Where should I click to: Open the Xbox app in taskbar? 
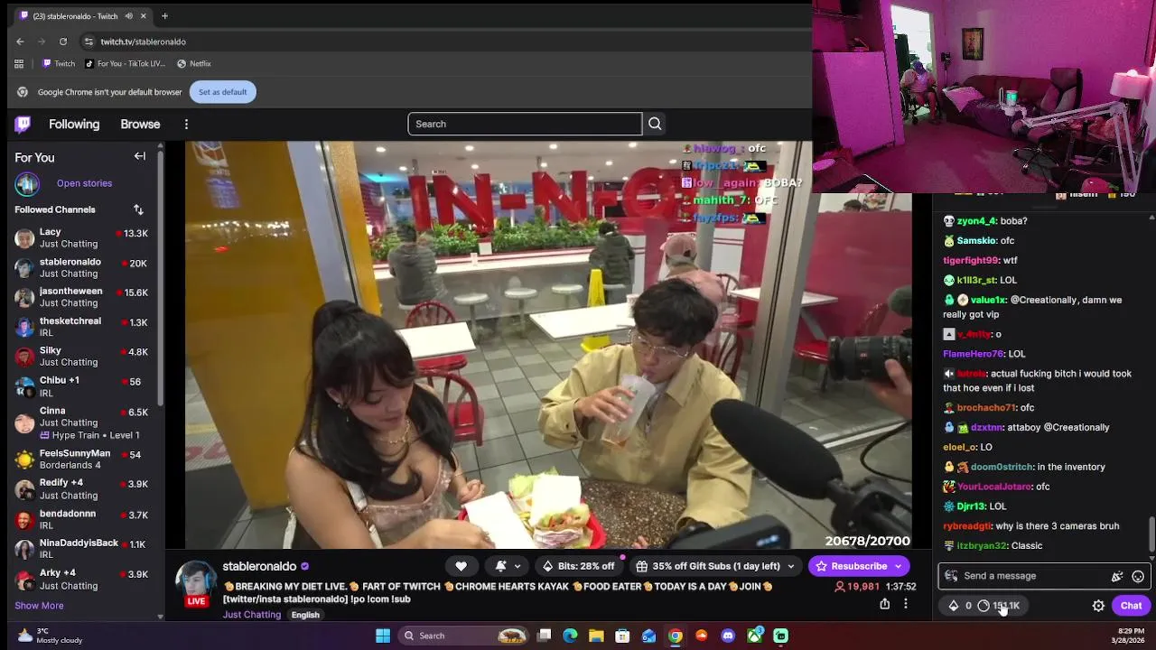(754, 636)
